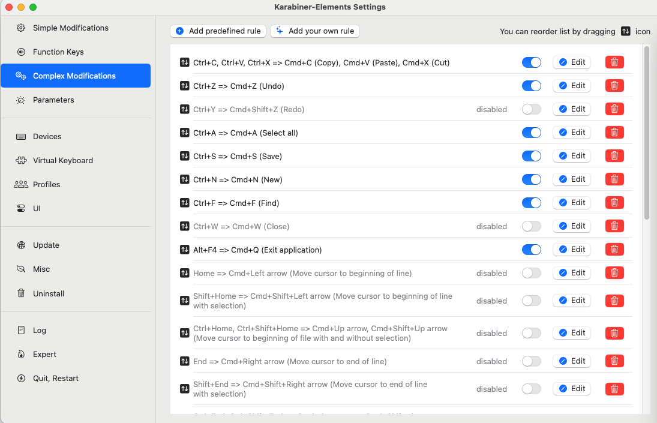Open the Virtual Keyboard section
The image size is (657, 423).
coord(76,160)
